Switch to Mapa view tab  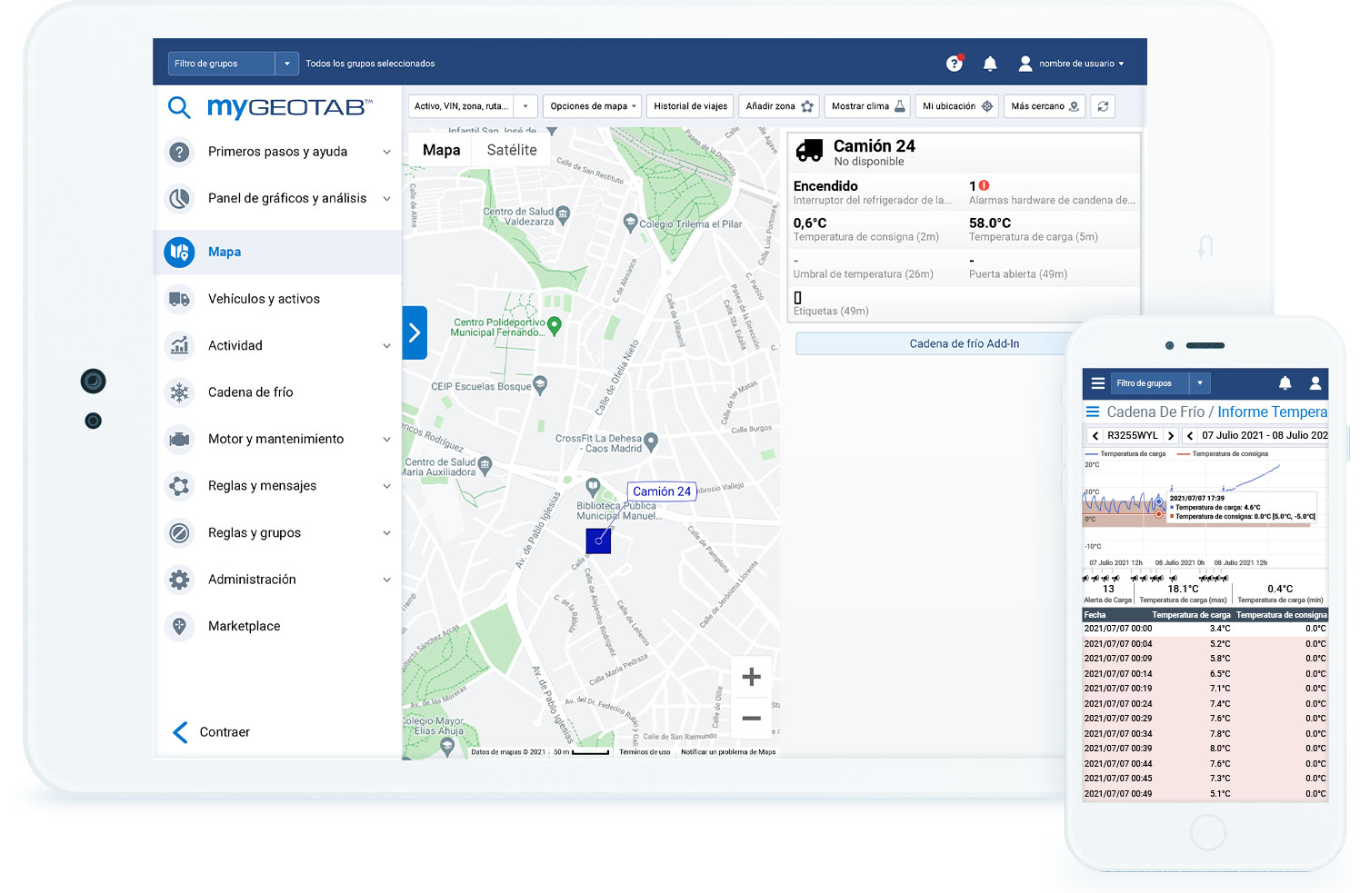pos(441,150)
